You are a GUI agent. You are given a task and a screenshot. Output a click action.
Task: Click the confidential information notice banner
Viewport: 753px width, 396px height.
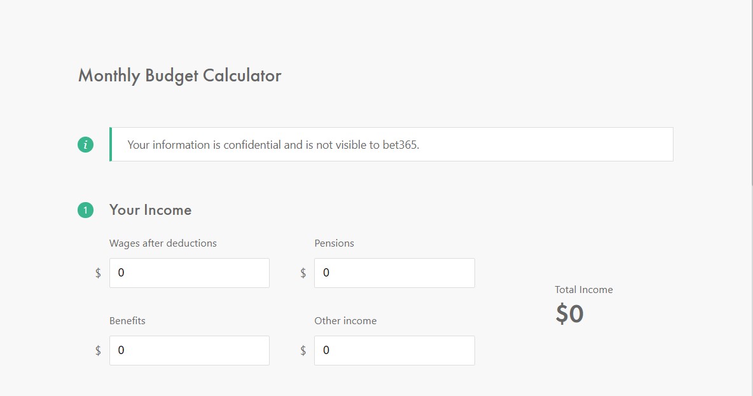tap(391, 144)
